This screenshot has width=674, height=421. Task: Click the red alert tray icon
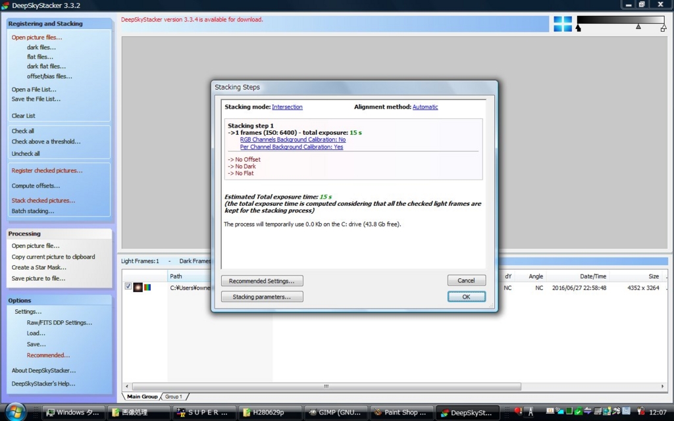[518, 411]
